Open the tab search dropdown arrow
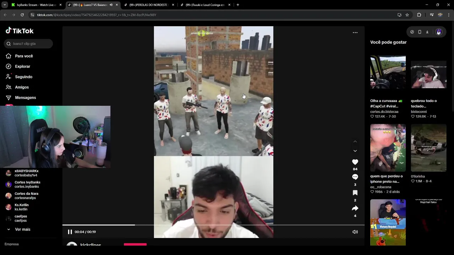Screen dimensions: 454x255 tap(5, 5)
